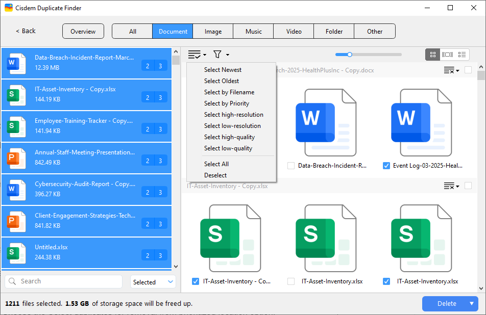Viewport: 486px width, 315px height.
Task: Click the Overview button
Action: (83, 32)
